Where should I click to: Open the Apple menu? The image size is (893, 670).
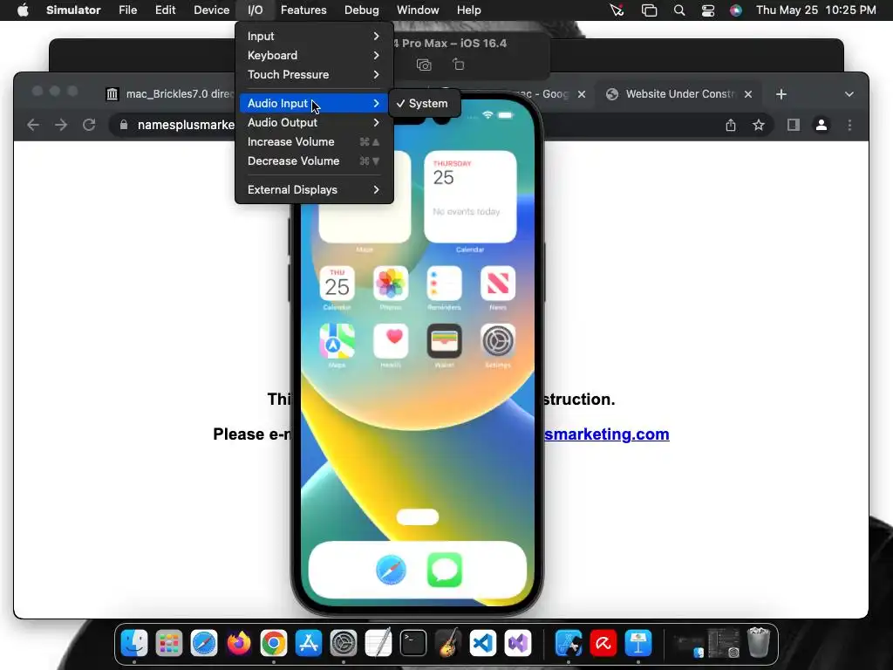pos(23,10)
